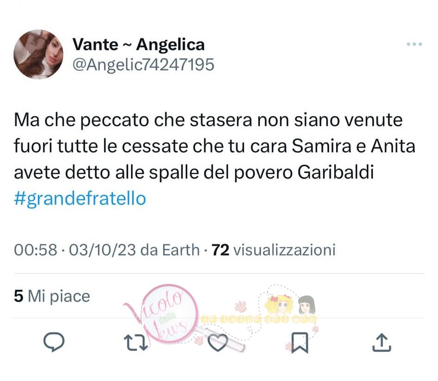Select the 00:58 · 03/10/23 timestamp
The width and height of the screenshot is (438, 381).
[x=75, y=250]
